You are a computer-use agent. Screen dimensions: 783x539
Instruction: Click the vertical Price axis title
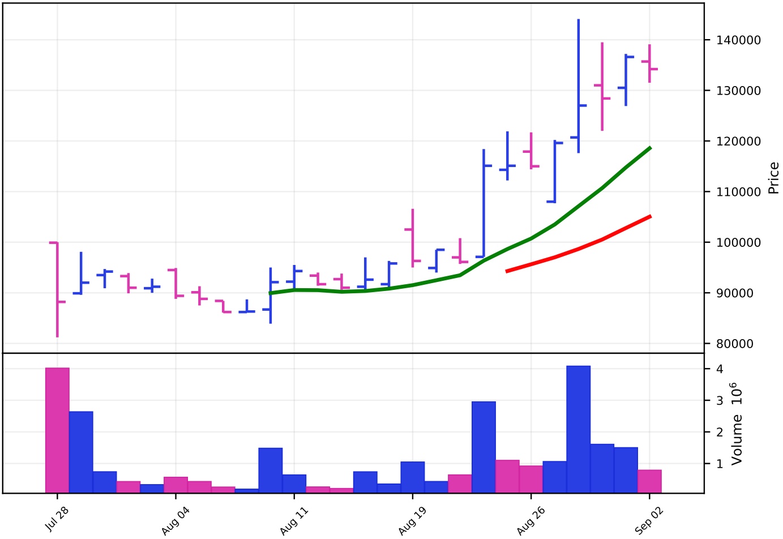coord(773,178)
